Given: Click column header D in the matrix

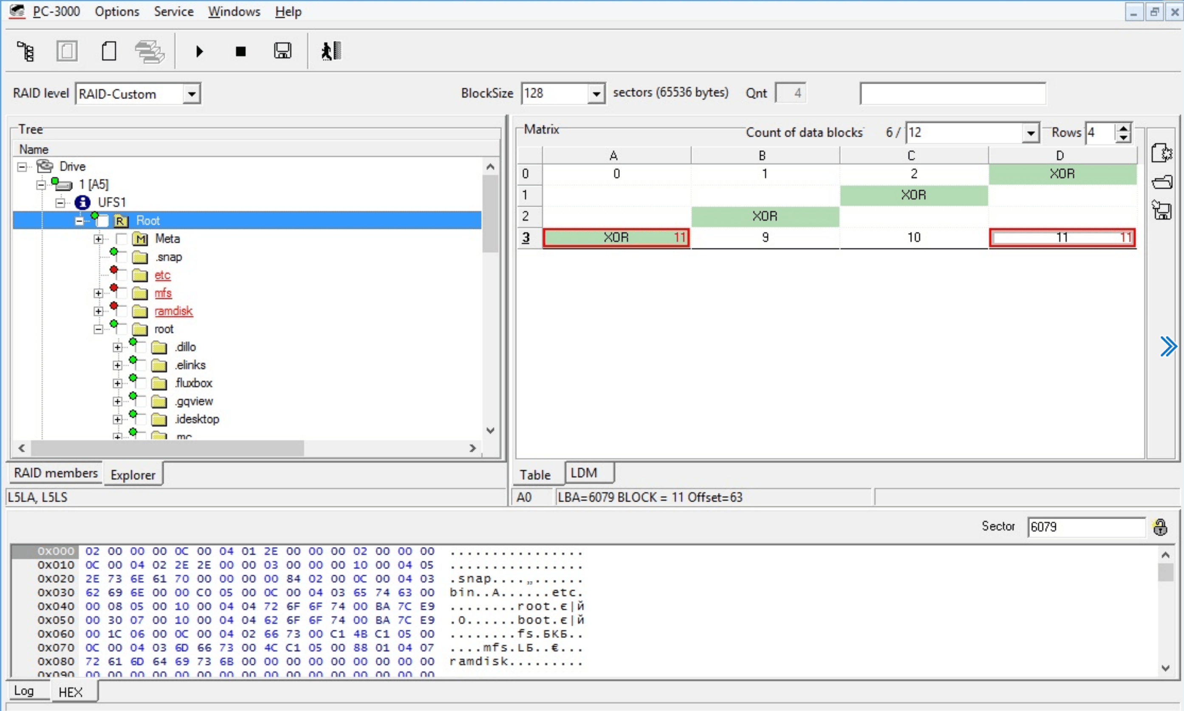Looking at the screenshot, I should [x=1062, y=156].
